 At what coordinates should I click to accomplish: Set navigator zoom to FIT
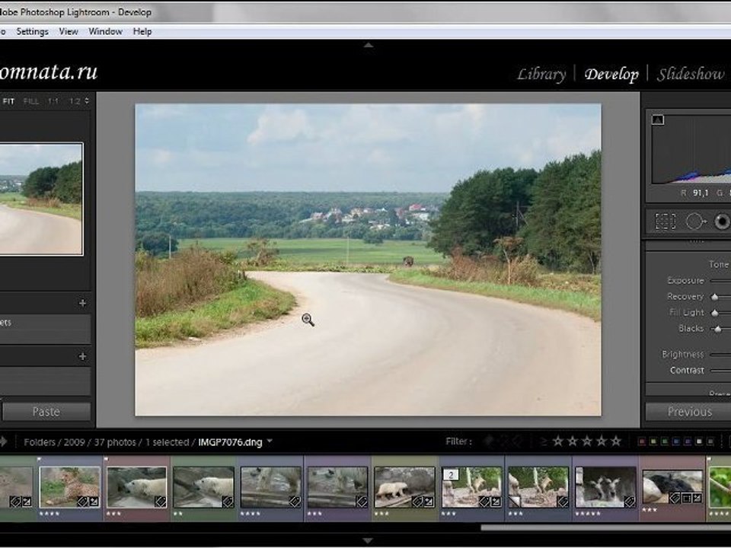click(8, 101)
